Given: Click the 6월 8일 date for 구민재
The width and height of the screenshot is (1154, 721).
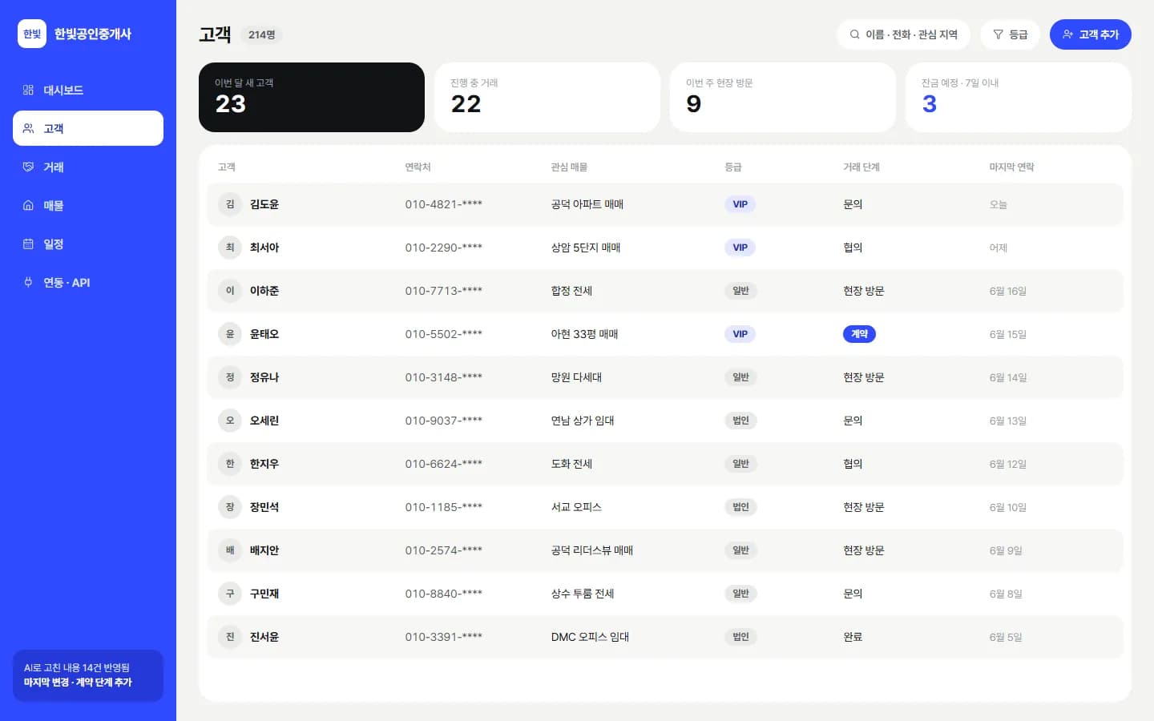Looking at the screenshot, I should pyautogui.click(x=1006, y=594).
